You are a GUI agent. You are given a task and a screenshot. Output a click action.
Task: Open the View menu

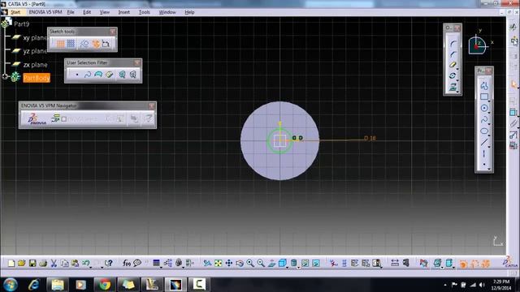click(x=105, y=12)
